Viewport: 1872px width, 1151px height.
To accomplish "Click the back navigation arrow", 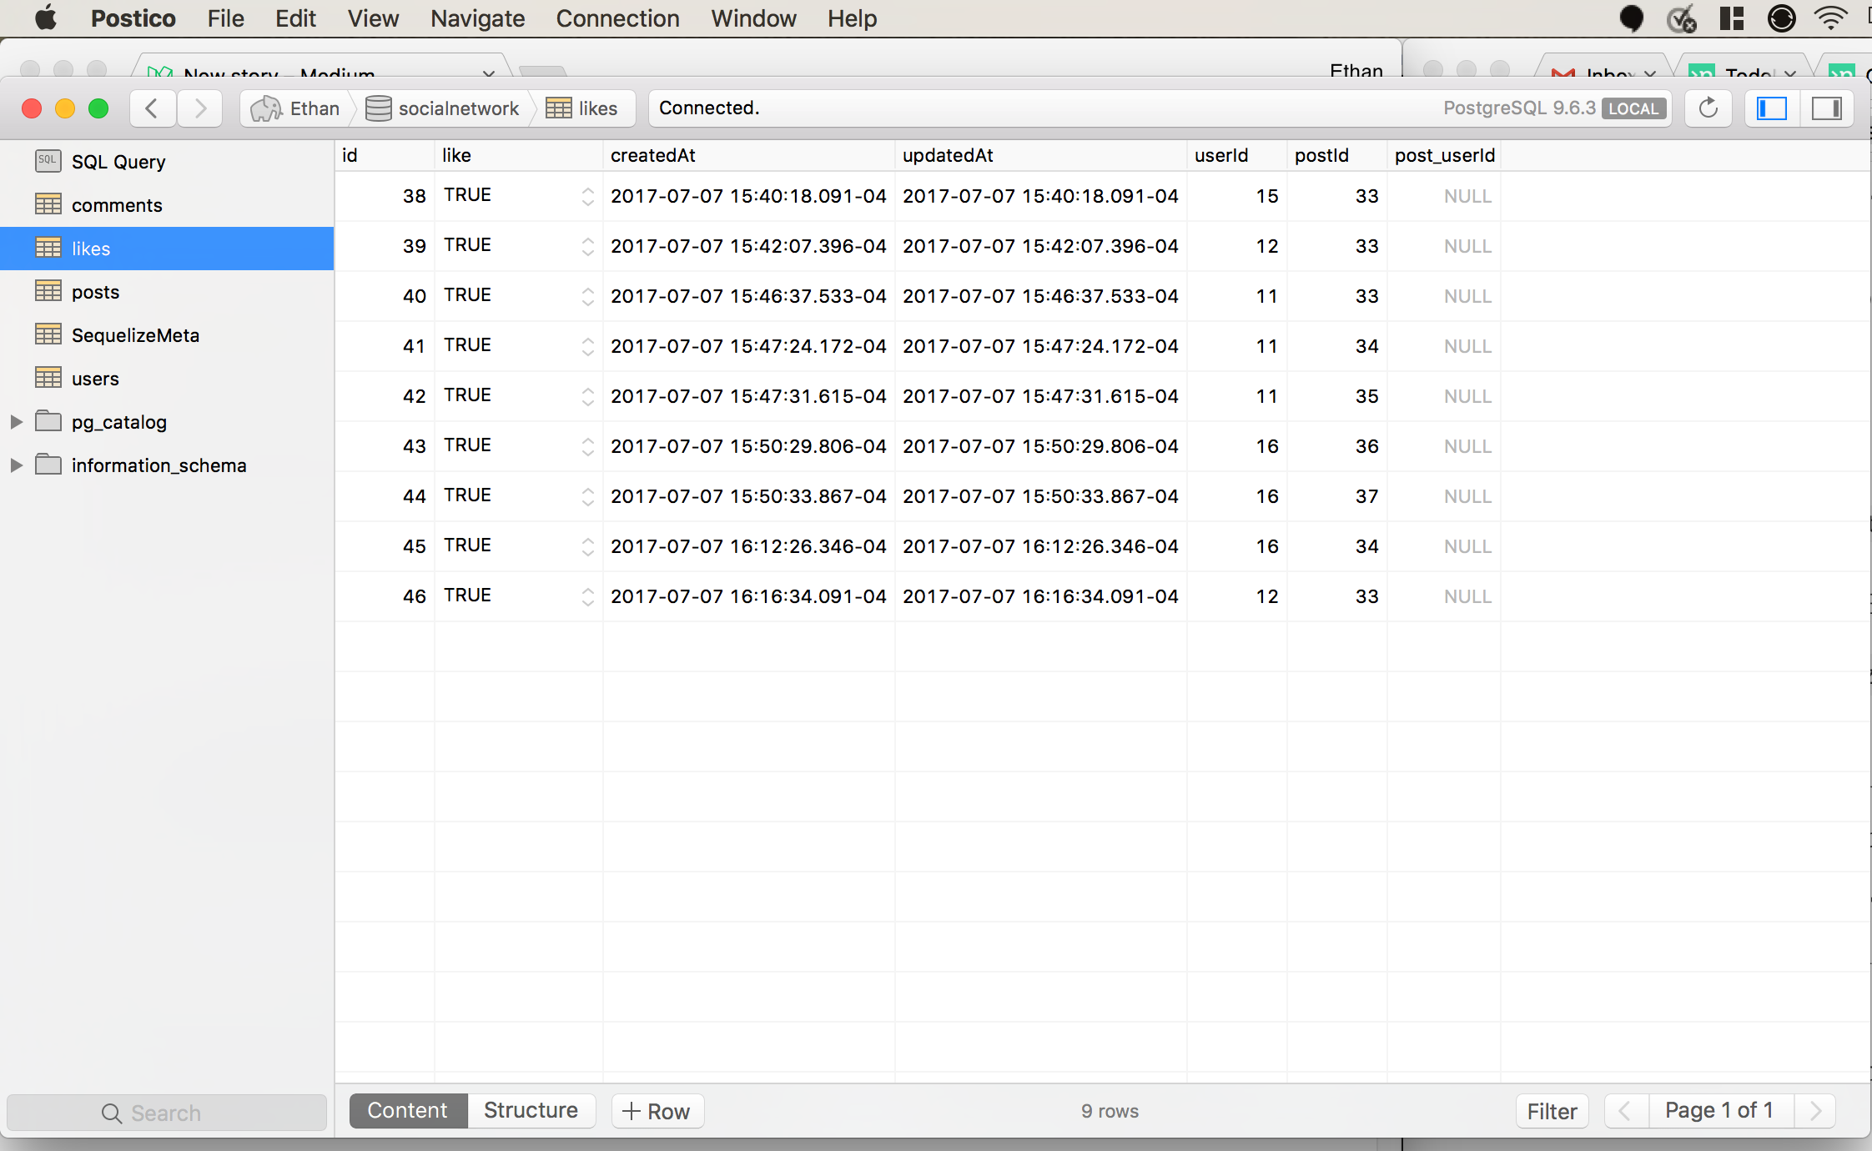I will coord(153,108).
